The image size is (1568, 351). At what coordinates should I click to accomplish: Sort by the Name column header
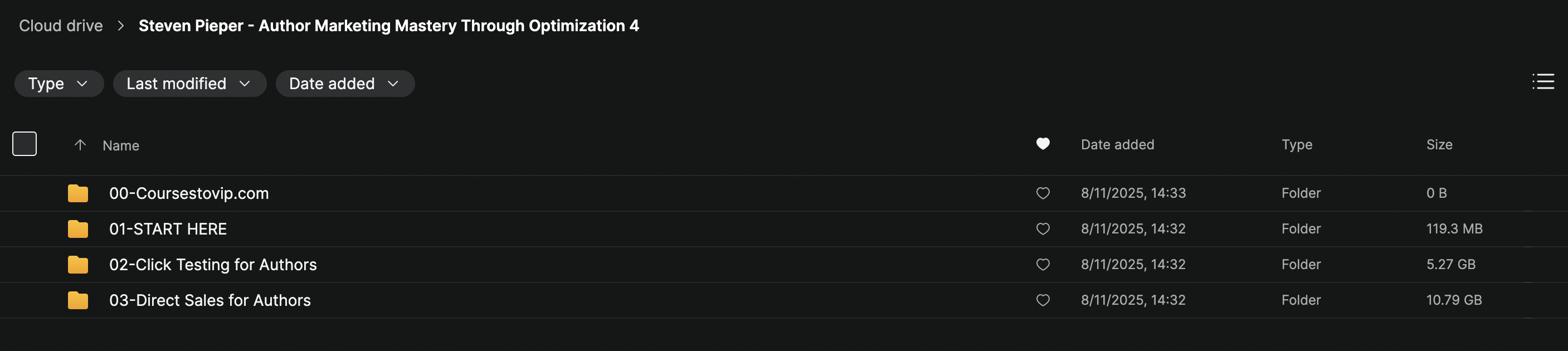point(120,145)
